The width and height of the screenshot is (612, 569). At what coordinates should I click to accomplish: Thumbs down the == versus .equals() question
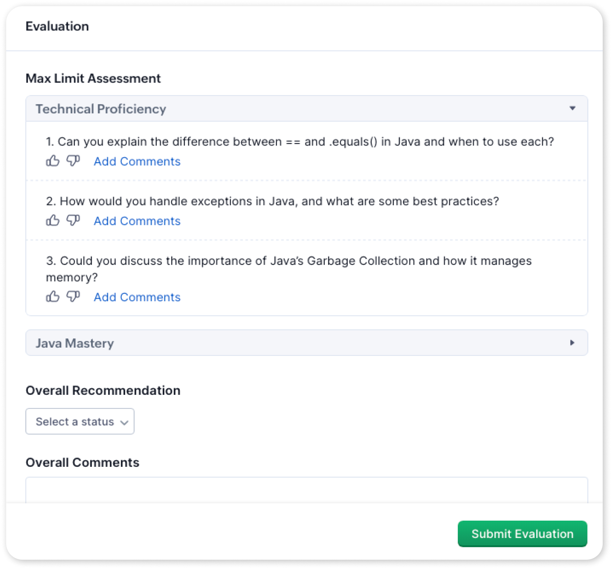point(73,161)
